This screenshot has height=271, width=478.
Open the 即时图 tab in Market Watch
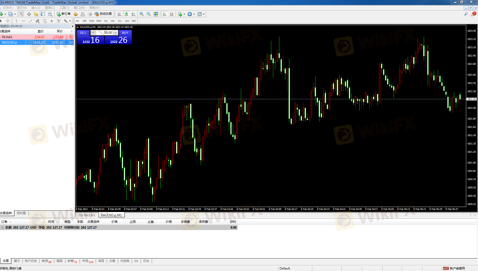pos(21,213)
